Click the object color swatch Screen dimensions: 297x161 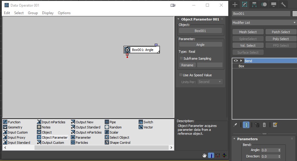coord(294,14)
